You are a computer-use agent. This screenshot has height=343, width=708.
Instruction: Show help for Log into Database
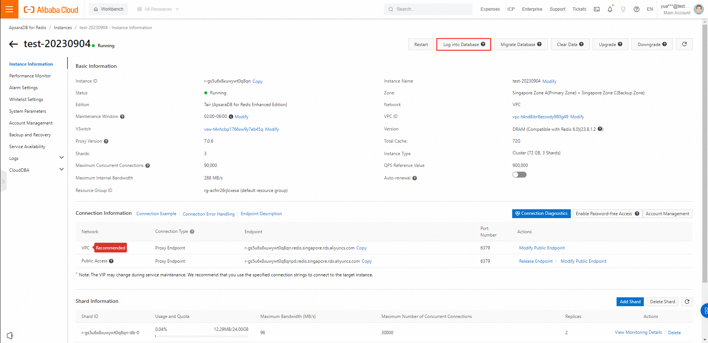(x=483, y=44)
